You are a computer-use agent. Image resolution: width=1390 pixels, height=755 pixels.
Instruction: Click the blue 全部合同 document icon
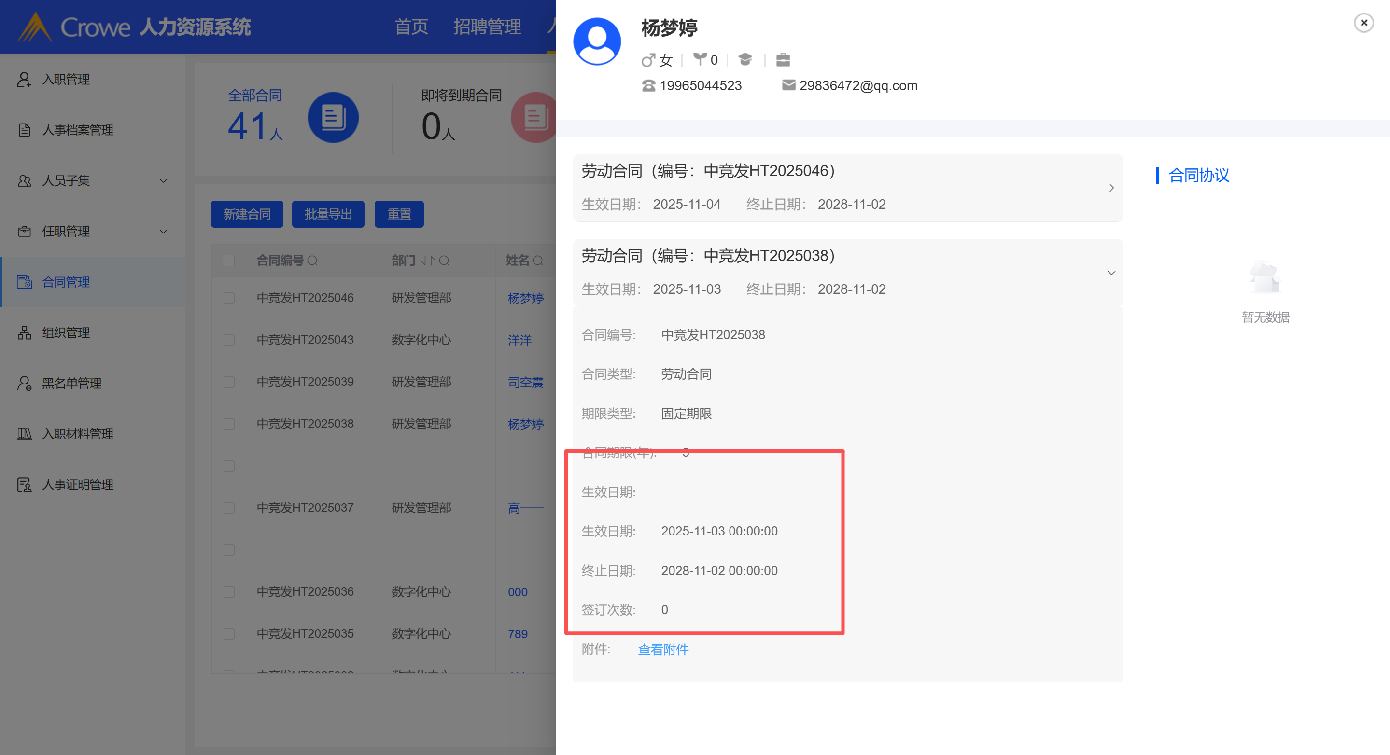pos(333,118)
